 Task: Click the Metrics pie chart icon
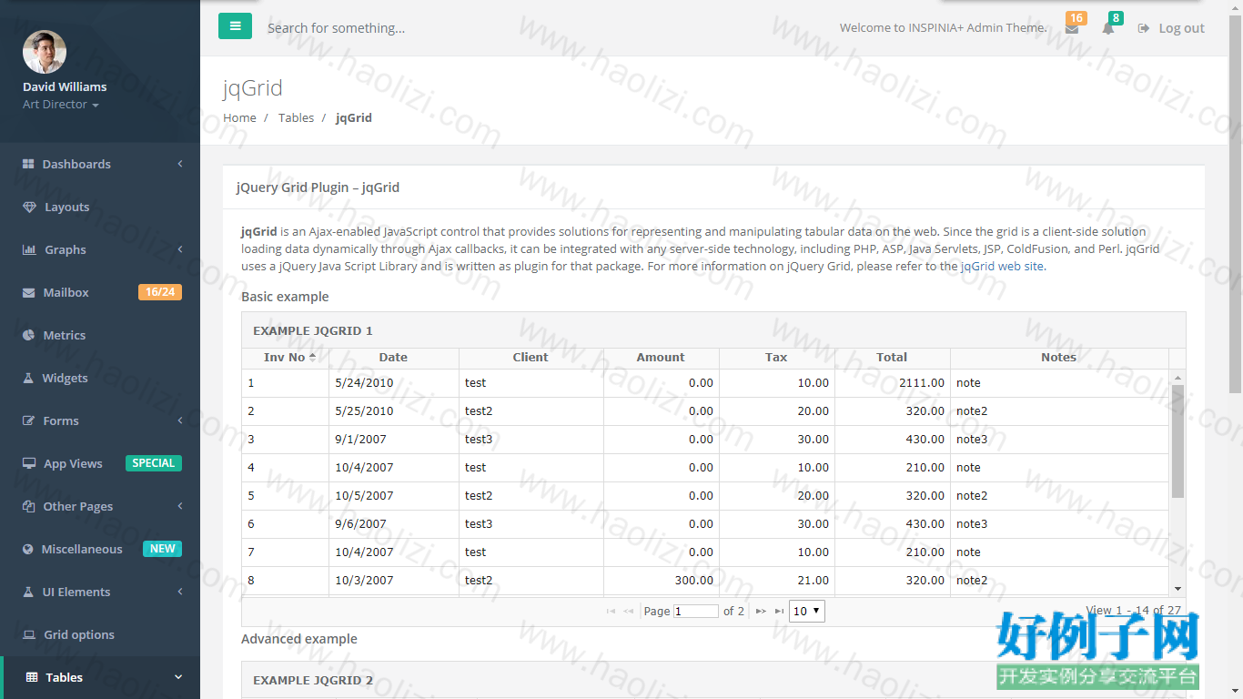(28, 335)
